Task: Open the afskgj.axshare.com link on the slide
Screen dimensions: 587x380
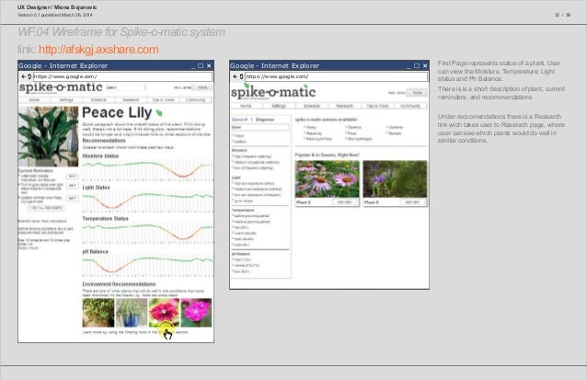Action: tap(98, 50)
